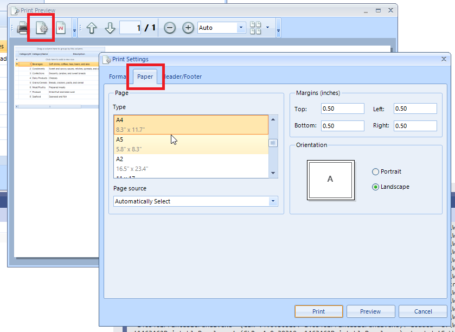Image resolution: width=455 pixels, height=332 pixels.
Task: Cancel the Print Settings dialog
Action: (x=423, y=311)
